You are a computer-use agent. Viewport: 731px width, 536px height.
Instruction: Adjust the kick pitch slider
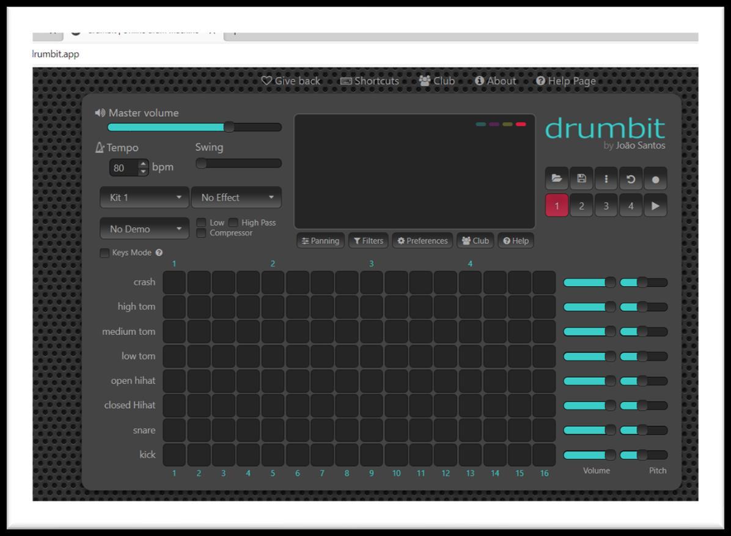[644, 455]
